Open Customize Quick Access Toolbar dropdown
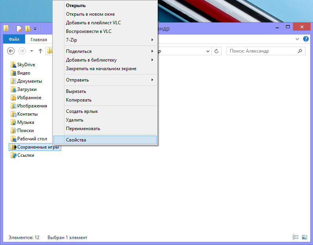Screen dimensions: 313x245 [x=35, y=29]
